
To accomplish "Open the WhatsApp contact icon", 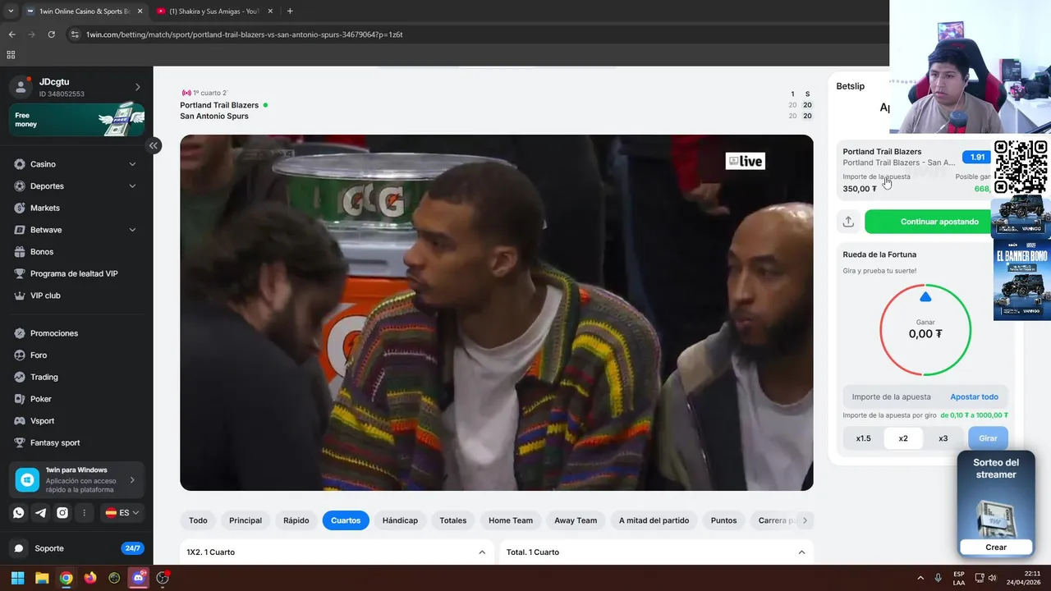I will [19, 513].
